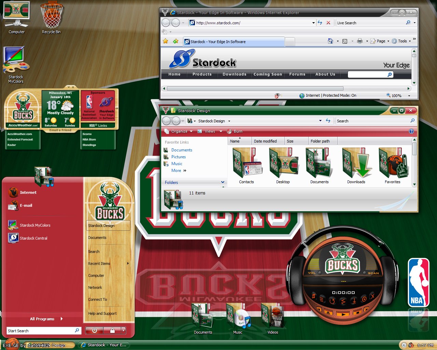437x350 pixels.
Task: Click the Home icon in the IE toolbar
Action: pyautogui.click(x=330, y=41)
